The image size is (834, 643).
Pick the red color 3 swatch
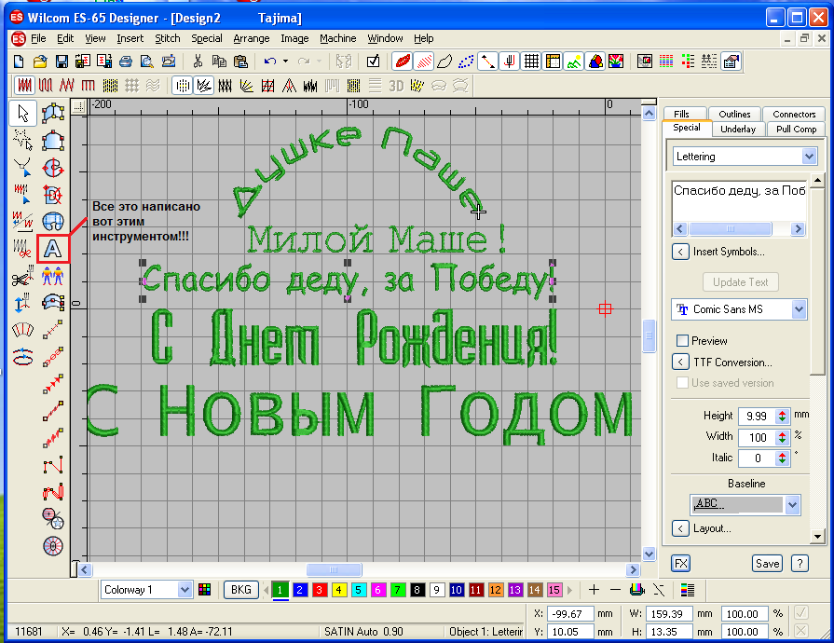click(x=320, y=590)
